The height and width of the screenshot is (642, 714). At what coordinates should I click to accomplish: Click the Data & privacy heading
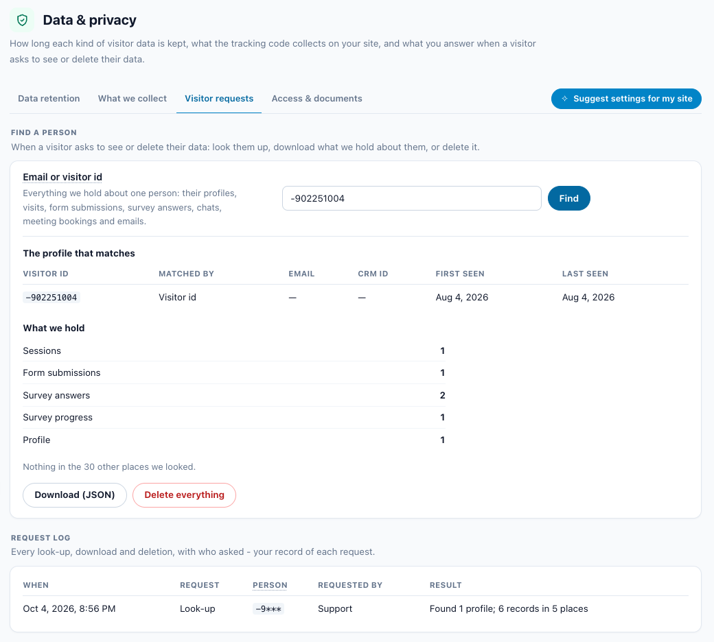click(90, 20)
